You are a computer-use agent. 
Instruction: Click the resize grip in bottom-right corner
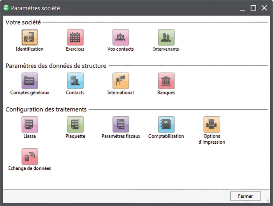tap(270, 203)
